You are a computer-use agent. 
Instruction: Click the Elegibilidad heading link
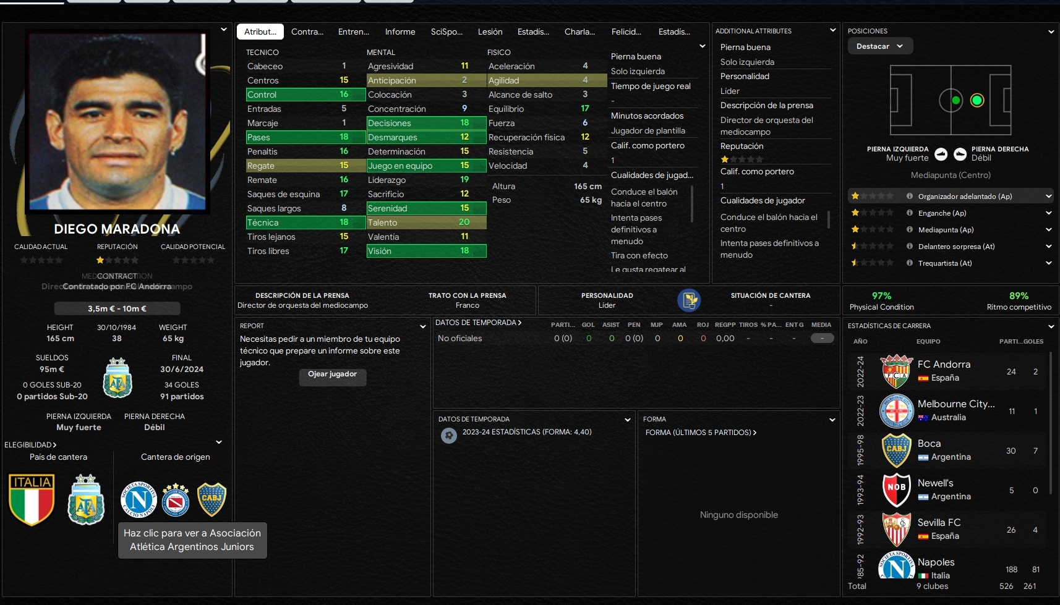point(30,445)
